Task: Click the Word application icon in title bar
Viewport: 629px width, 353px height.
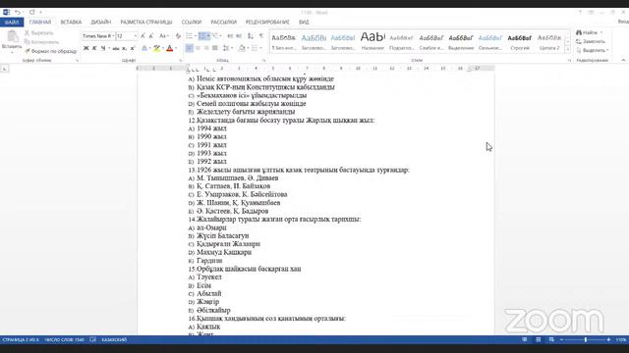Action: pyautogui.click(x=7, y=13)
